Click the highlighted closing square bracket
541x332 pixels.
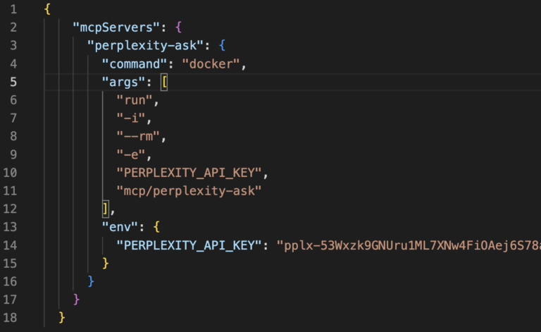point(106,209)
